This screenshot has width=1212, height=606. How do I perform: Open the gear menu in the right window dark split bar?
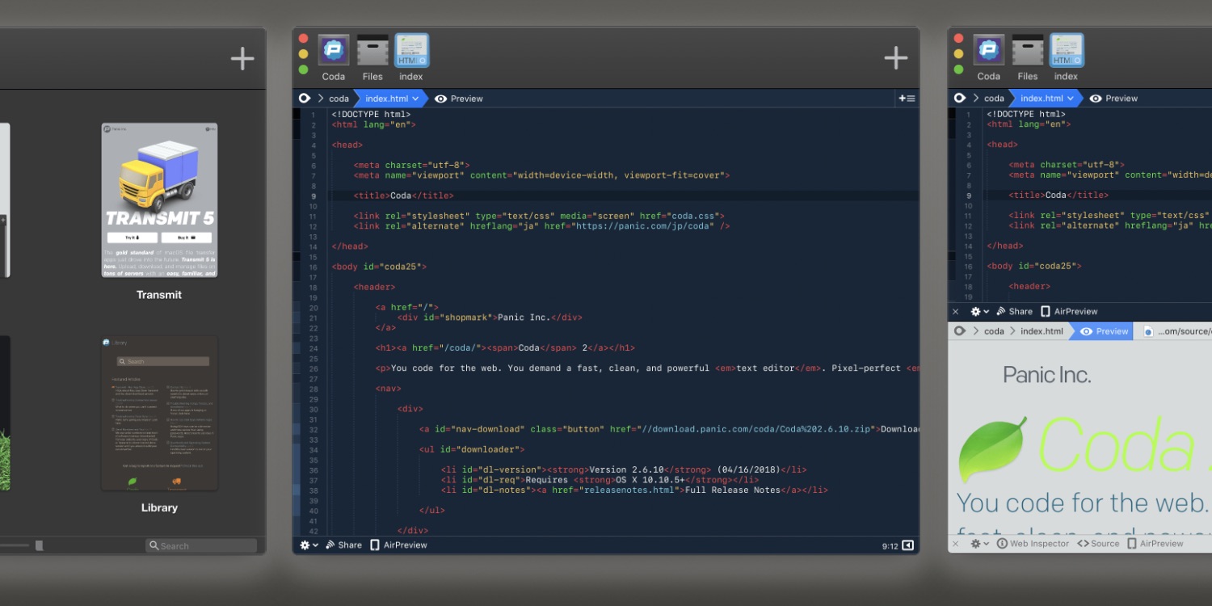[980, 312]
